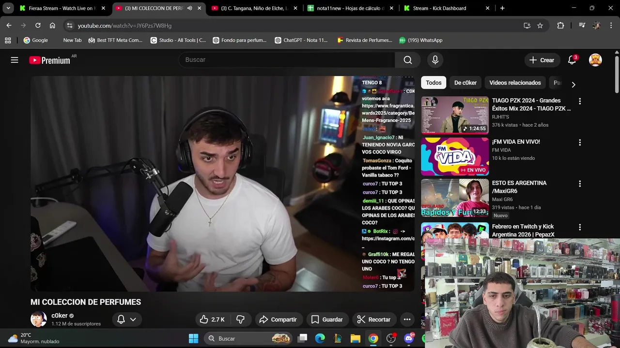Click the Crear button
The image size is (620, 348).
[542, 60]
